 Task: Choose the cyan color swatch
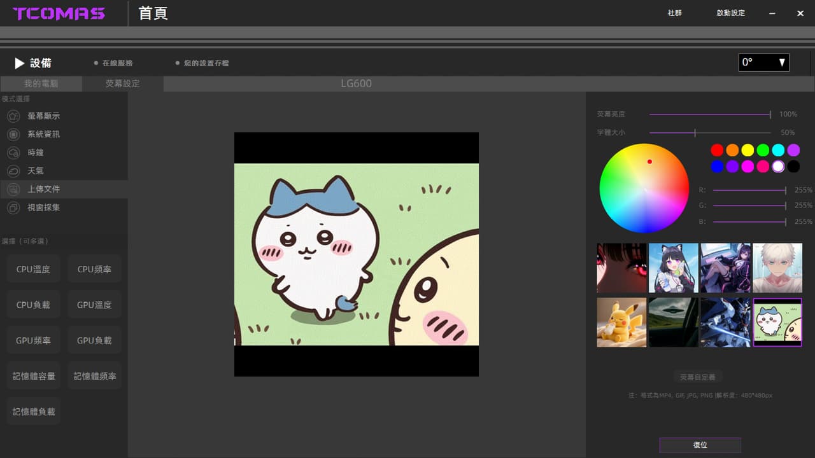click(x=778, y=150)
